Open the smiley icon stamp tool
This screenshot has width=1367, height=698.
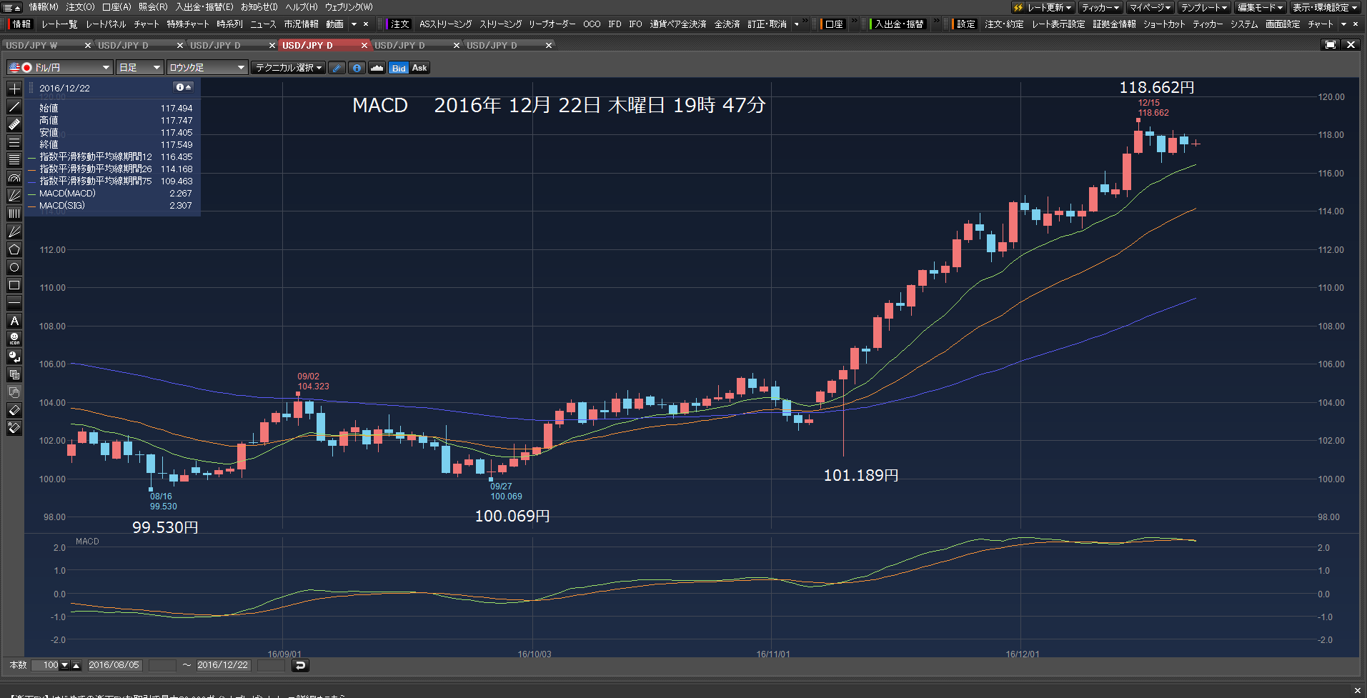pos(14,339)
